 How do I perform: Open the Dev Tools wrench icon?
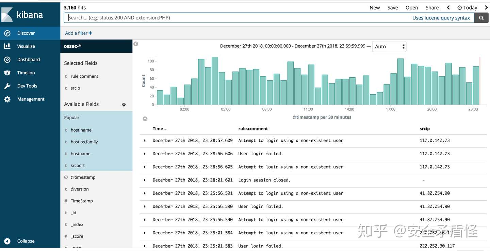tap(7, 86)
